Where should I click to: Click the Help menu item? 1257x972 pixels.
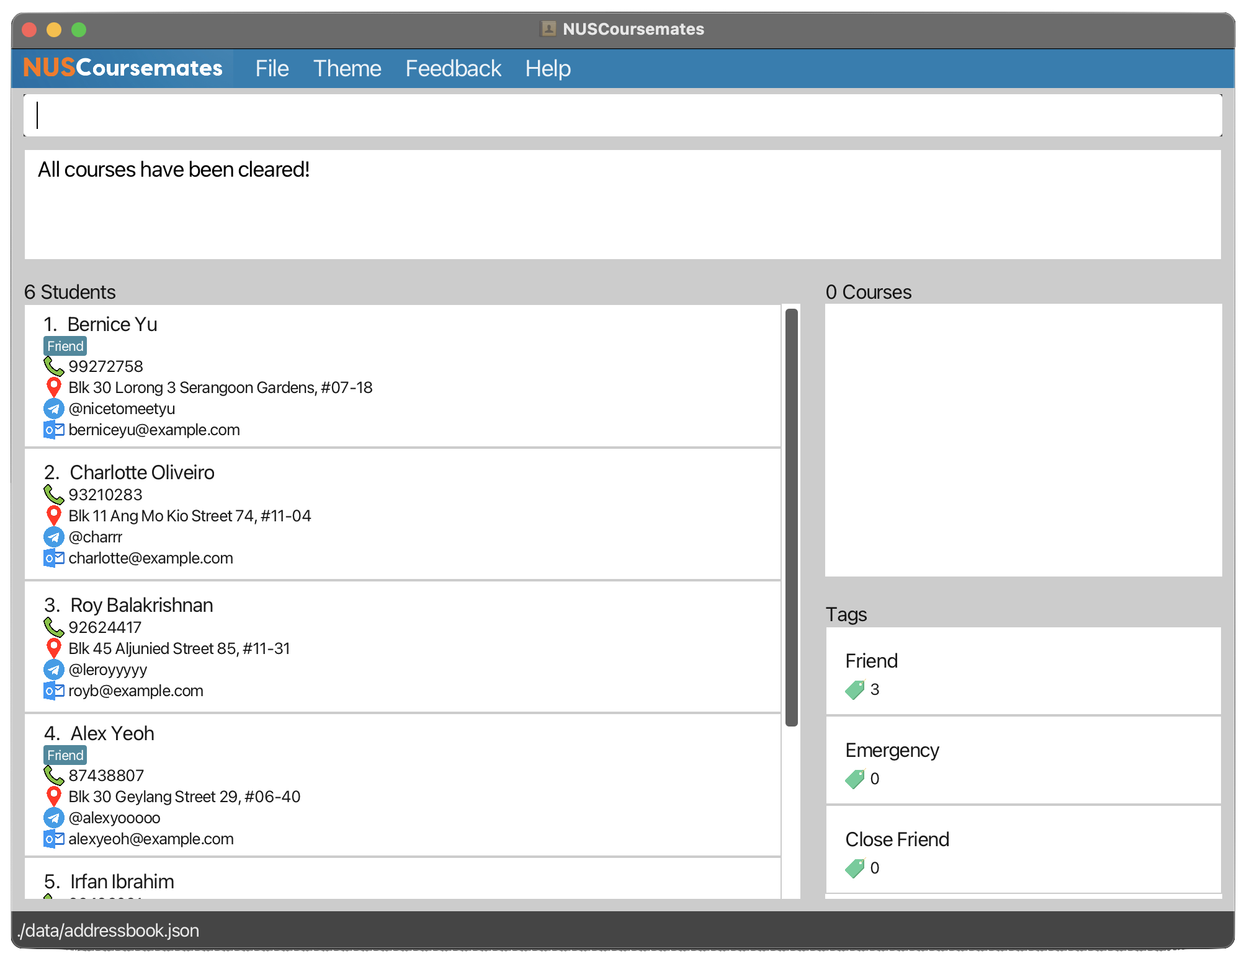(547, 68)
